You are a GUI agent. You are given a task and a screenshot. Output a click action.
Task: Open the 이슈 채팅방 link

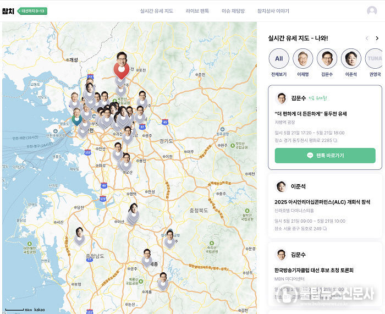tap(233, 11)
